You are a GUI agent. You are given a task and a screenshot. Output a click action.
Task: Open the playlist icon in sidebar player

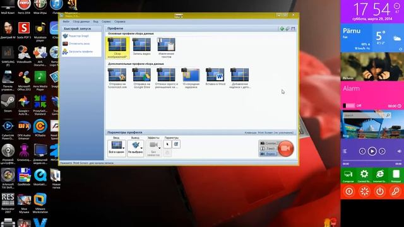(345, 151)
